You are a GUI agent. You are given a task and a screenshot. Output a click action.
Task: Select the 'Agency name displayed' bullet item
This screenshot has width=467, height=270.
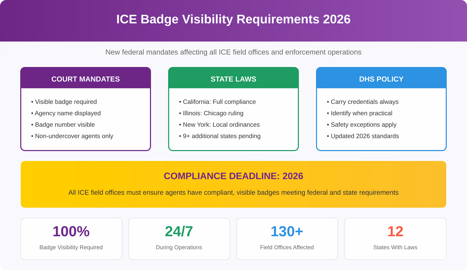67,113
